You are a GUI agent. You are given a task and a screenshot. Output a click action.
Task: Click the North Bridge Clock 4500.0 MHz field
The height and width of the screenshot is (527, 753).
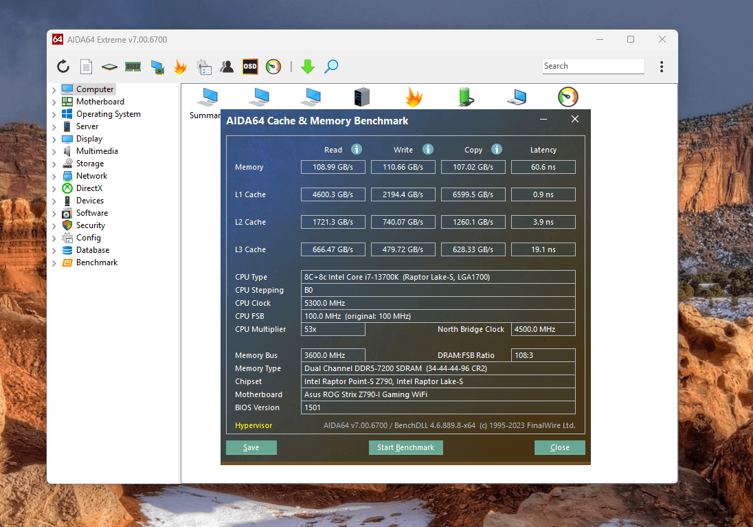click(543, 329)
